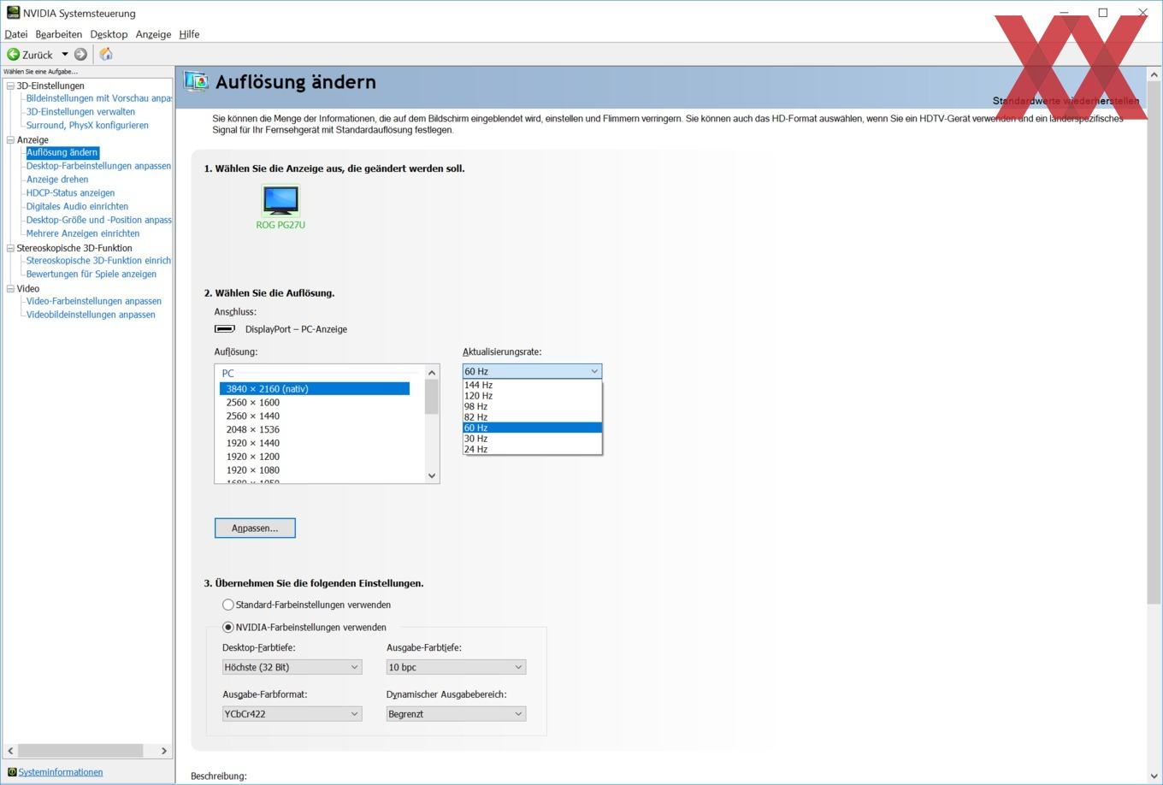Collapse the Anzeige tree node
This screenshot has width=1163, height=785.
tap(10, 139)
